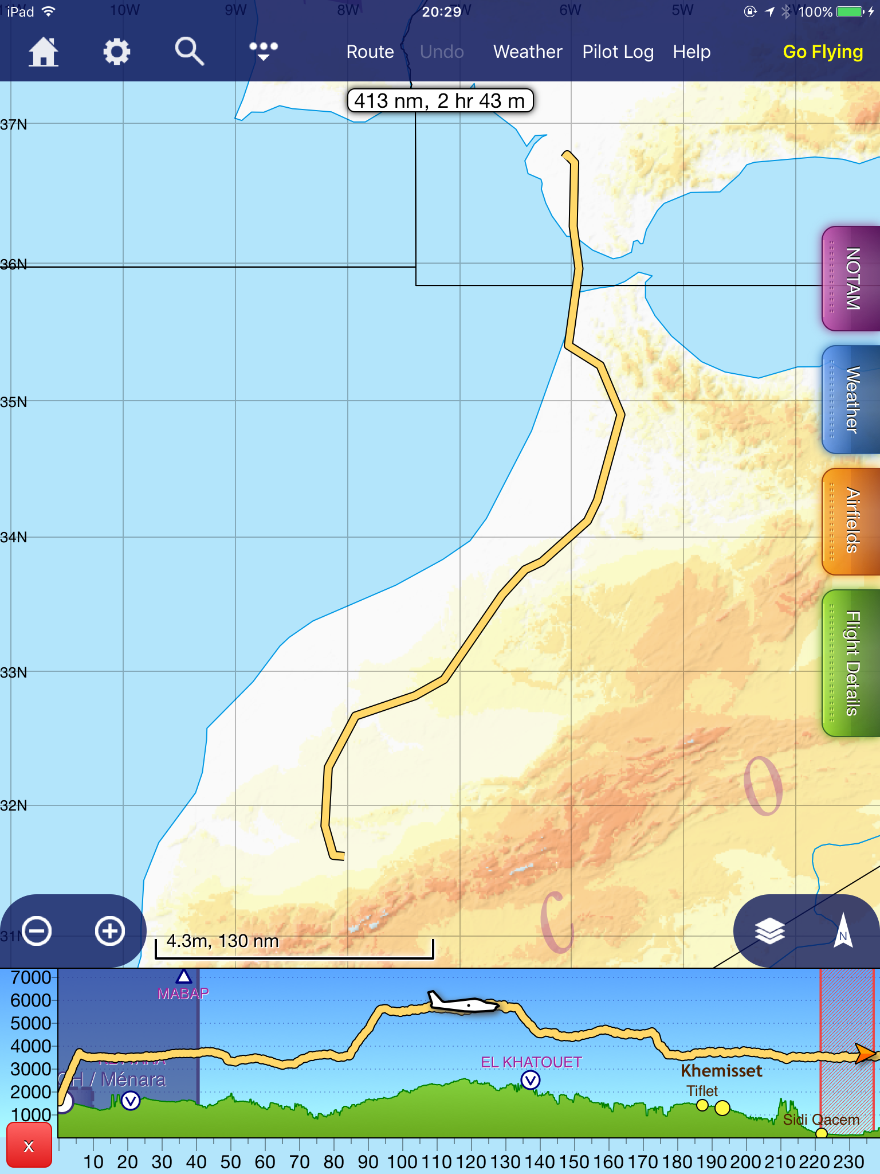Image resolution: width=880 pixels, height=1174 pixels.
Task: Open the Airfields side tab
Action: click(x=851, y=521)
